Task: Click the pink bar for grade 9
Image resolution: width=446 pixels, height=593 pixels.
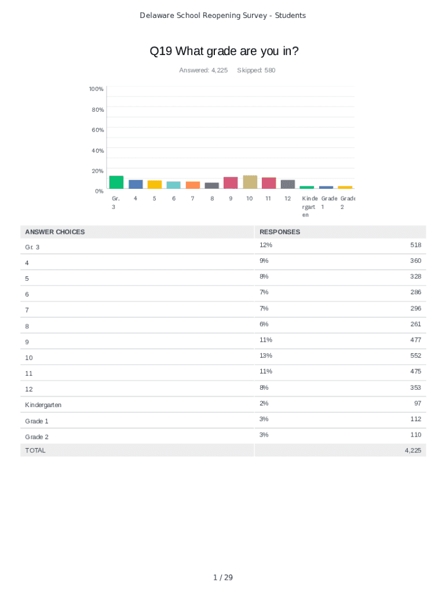Action: pyautogui.click(x=231, y=182)
